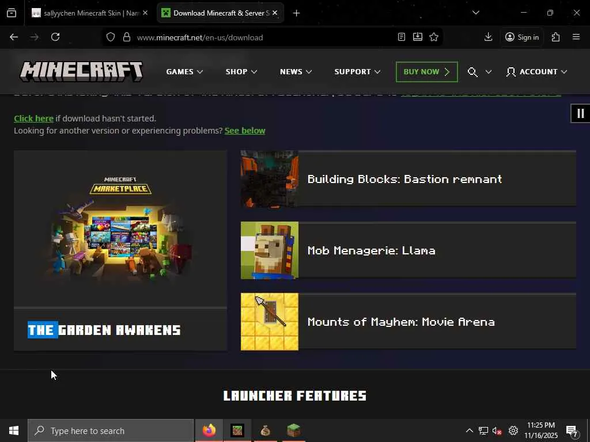This screenshot has width=590, height=442.
Task: Expand the NEWS menu
Action: point(296,71)
